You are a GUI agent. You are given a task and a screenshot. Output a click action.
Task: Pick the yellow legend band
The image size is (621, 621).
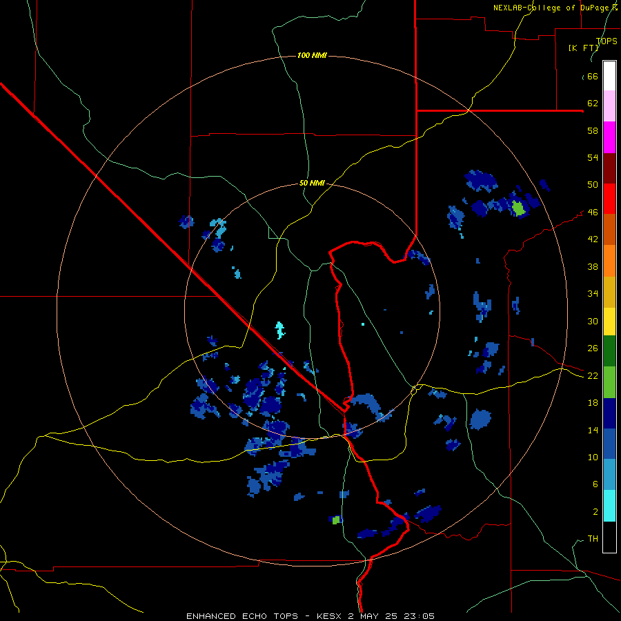coord(609,322)
